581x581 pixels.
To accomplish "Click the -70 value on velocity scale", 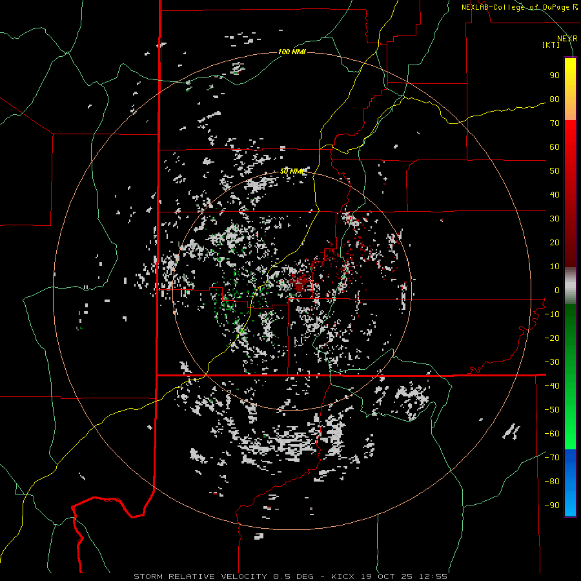I will click(x=552, y=458).
